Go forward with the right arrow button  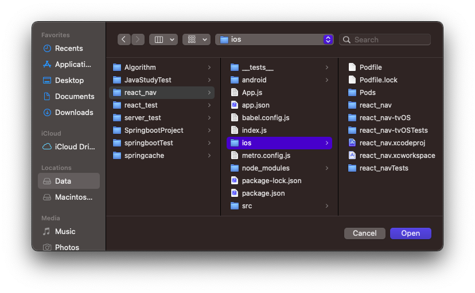(138, 39)
